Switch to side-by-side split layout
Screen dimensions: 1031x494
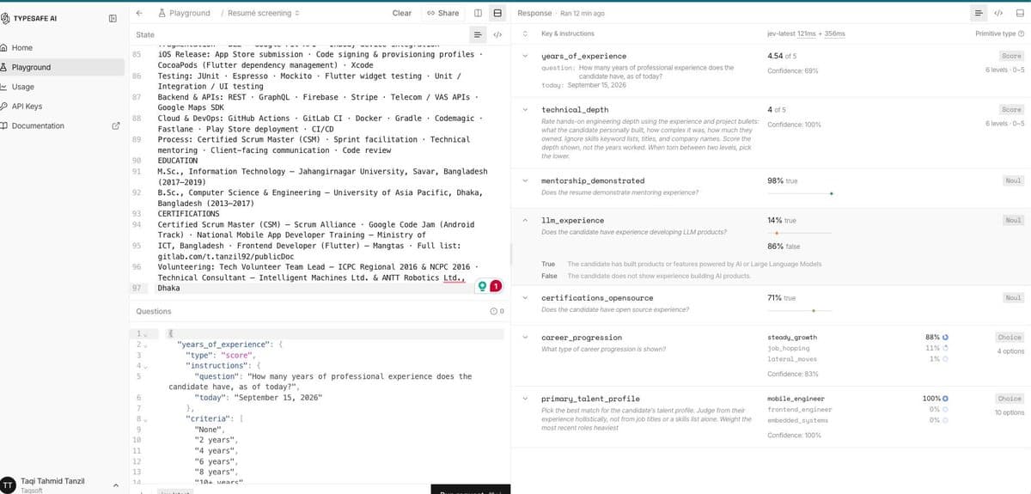[478, 13]
